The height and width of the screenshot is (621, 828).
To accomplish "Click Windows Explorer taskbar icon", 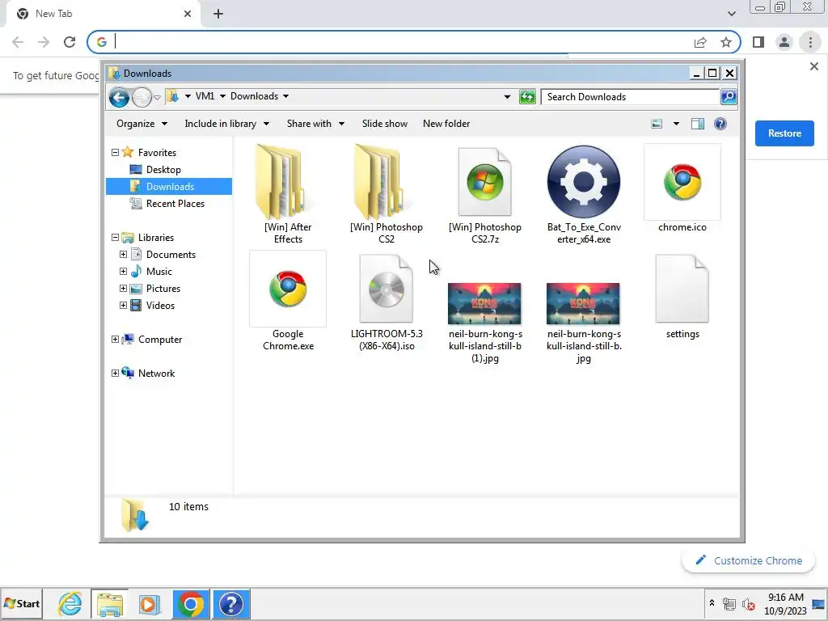I will [x=109, y=603].
